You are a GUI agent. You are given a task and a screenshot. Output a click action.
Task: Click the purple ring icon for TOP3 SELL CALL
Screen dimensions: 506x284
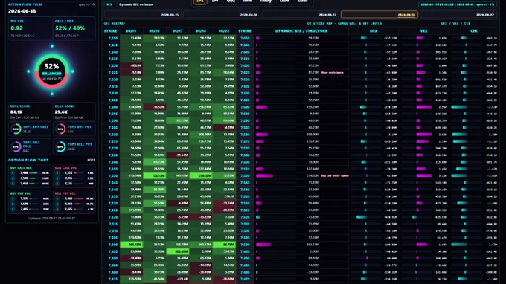pyautogui.click(x=16, y=146)
